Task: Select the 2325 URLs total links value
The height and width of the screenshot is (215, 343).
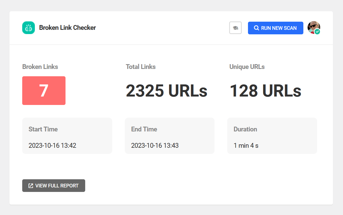Action: 166,91
